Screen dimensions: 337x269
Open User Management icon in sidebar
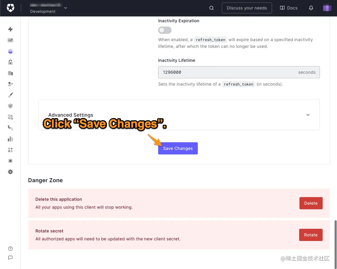(10, 84)
